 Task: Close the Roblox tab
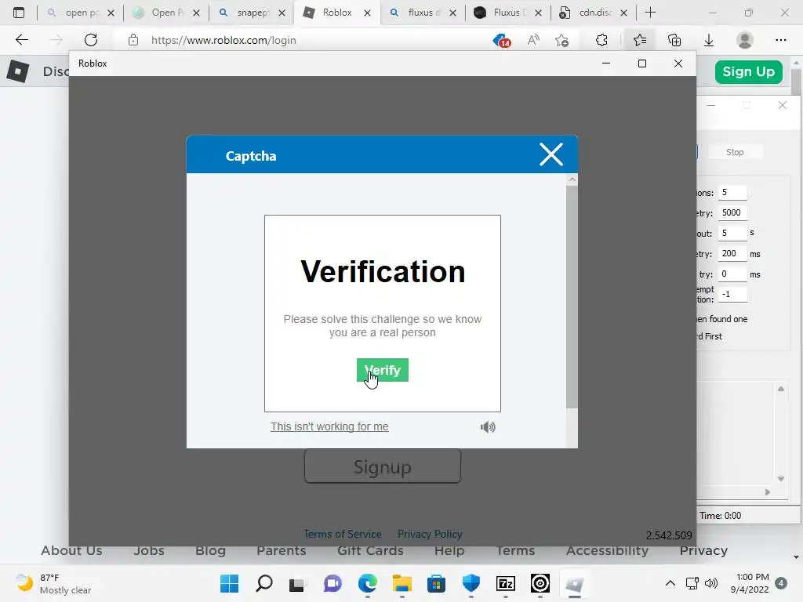pyautogui.click(x=367, y=13)
